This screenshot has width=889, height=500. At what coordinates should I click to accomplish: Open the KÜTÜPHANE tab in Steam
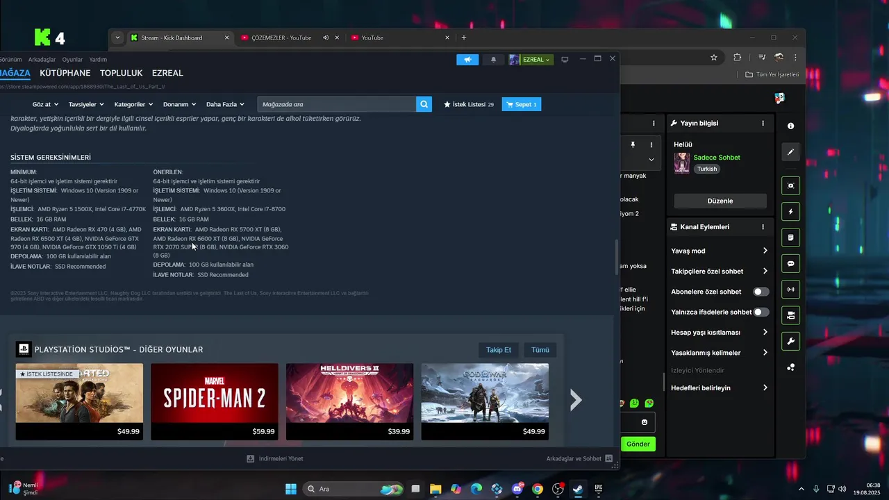[x=65, y=73]
